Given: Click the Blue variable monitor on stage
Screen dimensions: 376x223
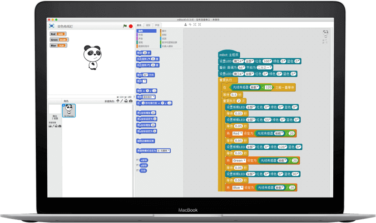Looking at the screenshot, I should coord(58,46).
